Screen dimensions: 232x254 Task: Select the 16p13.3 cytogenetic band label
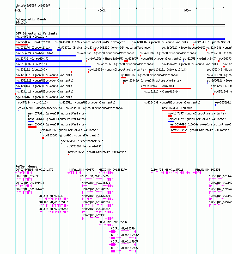[21, 22]
